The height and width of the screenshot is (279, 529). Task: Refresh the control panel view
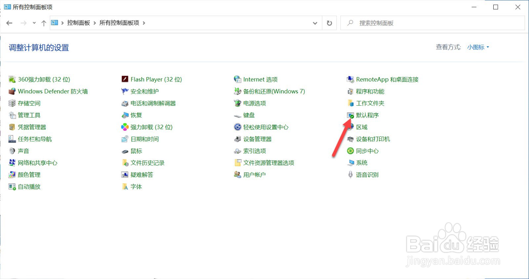point(329,23)
